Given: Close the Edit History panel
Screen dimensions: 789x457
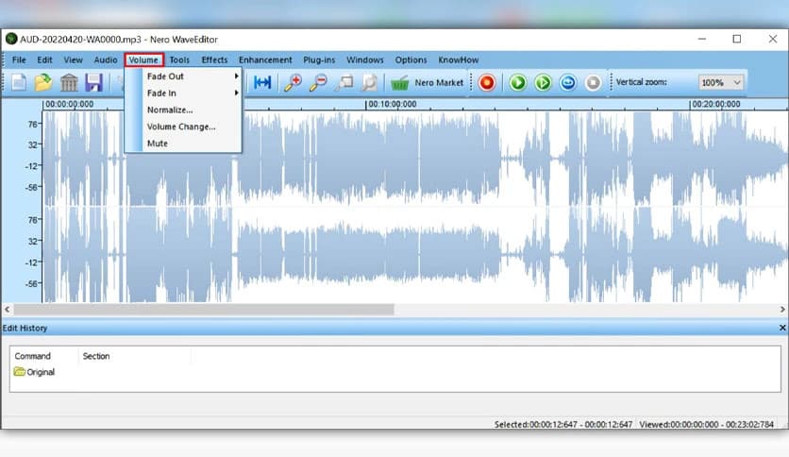Looking at the screenshot, I should pyautogui.click(x=782, y=328).
